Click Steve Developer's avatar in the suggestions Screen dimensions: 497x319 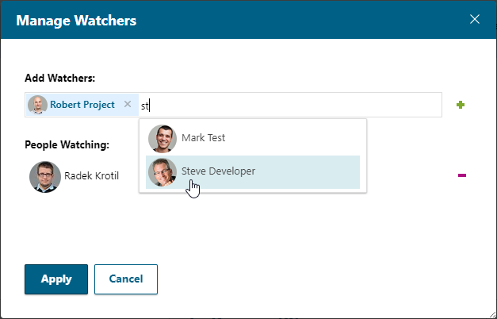tap(162, 172)
